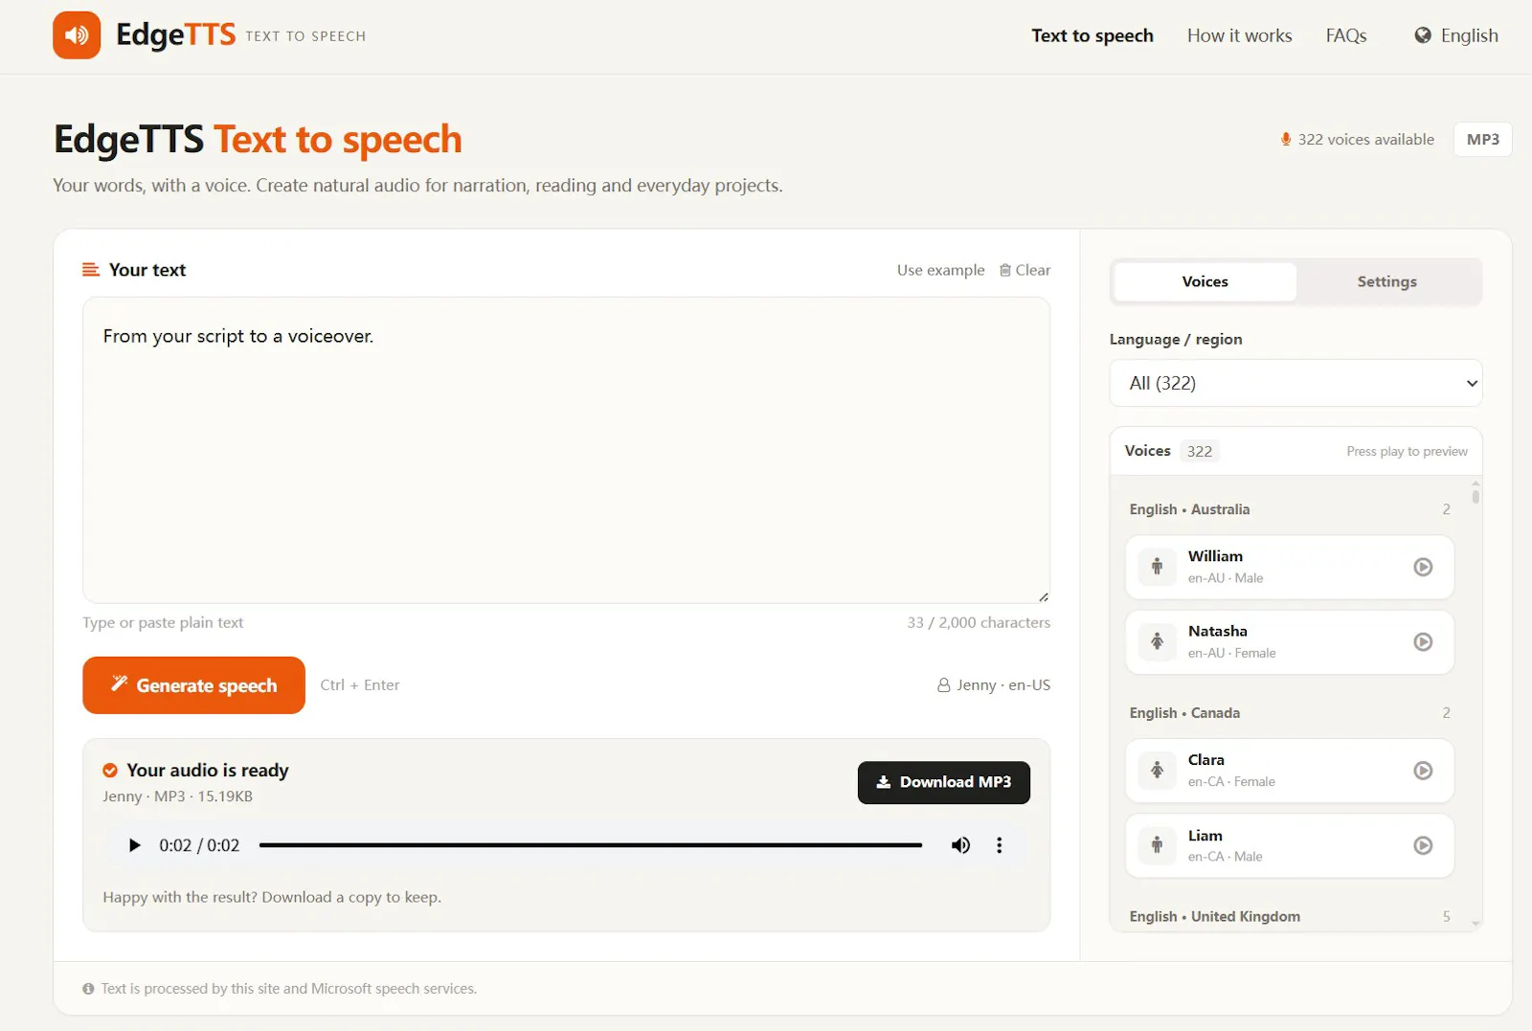Screen dimensions: 1532x1031
Task: Click the microphone icon near voices available
Action: coord(1286,140)
